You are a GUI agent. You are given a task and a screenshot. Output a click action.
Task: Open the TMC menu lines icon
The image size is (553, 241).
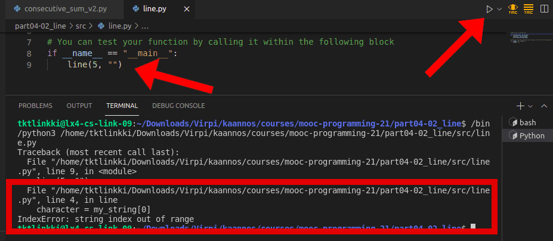pyautogui.click(x=528, y=9)
